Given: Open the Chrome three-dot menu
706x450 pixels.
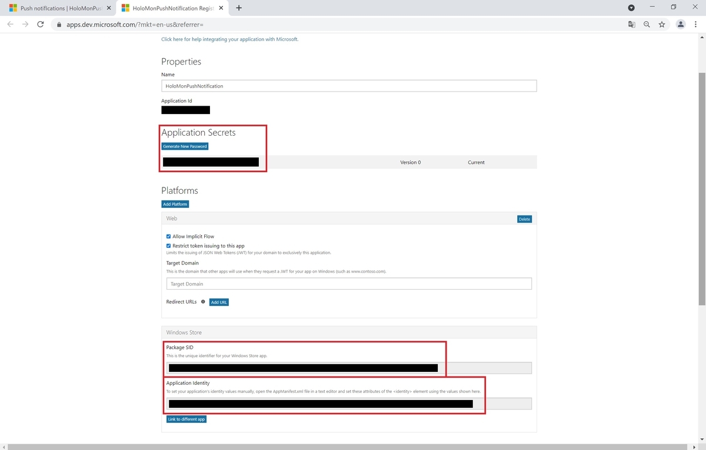Looking at the screenshot, I should pyautogui.click(x=696, y=24).
